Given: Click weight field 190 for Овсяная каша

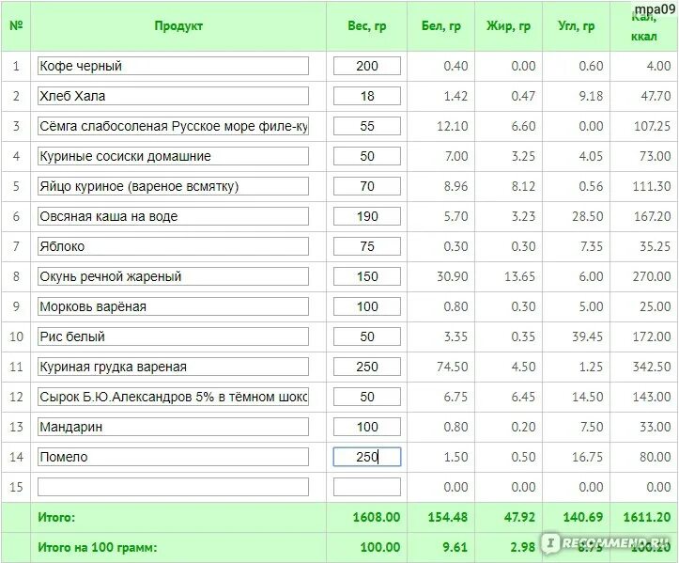Looking at the screenshot, I should point(367,216).
